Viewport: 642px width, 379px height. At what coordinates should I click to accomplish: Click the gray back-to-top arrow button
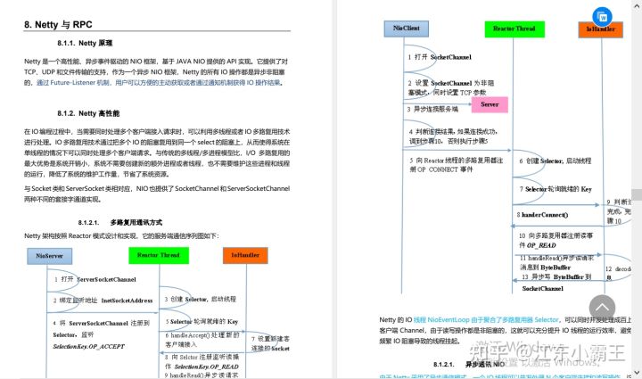point(602,308)
